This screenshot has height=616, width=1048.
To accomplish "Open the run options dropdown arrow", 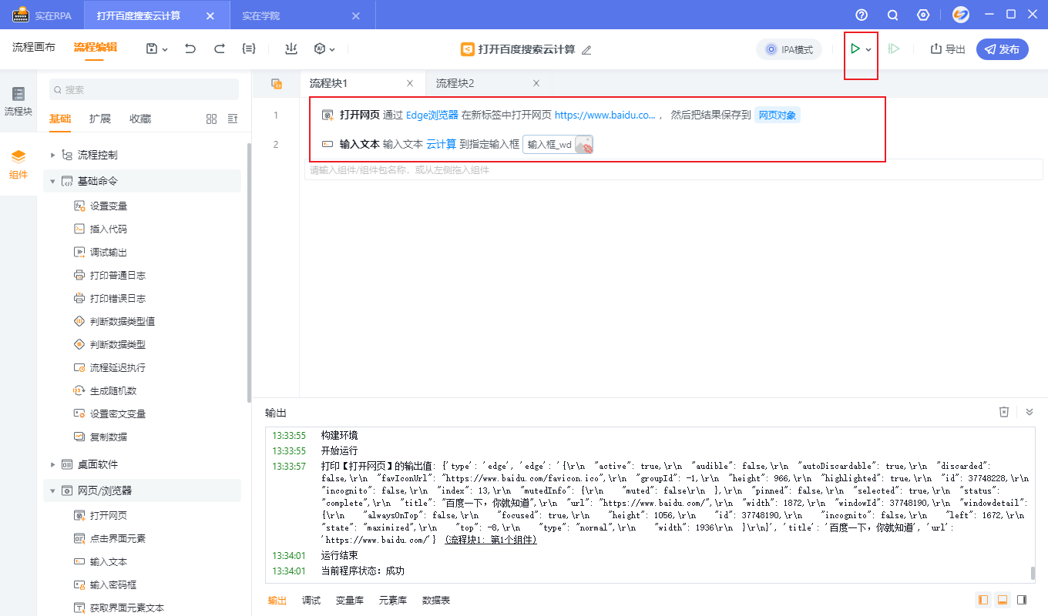I will click(x=868, y=49).
